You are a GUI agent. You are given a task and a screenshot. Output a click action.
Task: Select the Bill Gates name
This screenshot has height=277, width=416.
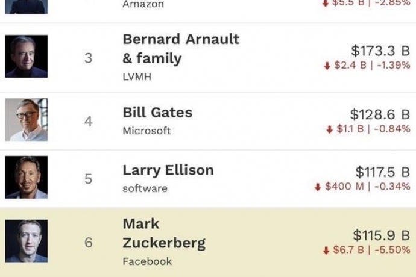pos(157,113)
